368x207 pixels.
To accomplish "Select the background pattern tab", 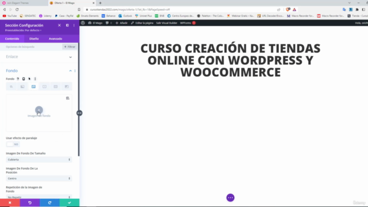I will (56, 87).
